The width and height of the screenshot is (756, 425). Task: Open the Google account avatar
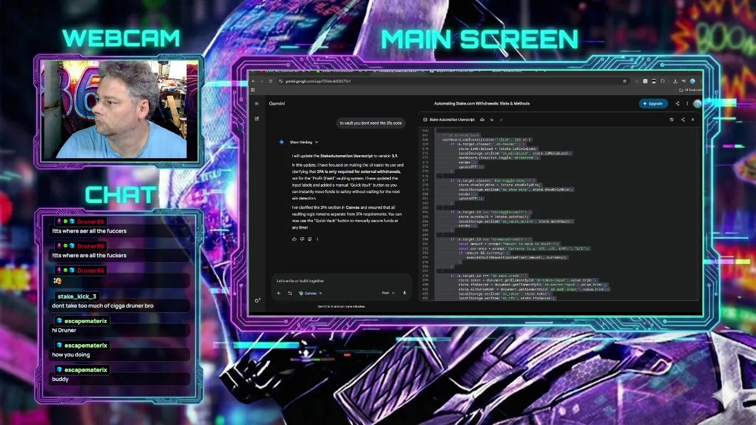[698, 103]
